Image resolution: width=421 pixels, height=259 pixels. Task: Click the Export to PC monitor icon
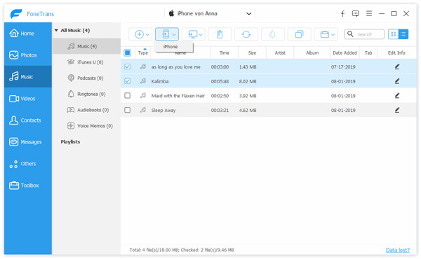pos(193,34)
